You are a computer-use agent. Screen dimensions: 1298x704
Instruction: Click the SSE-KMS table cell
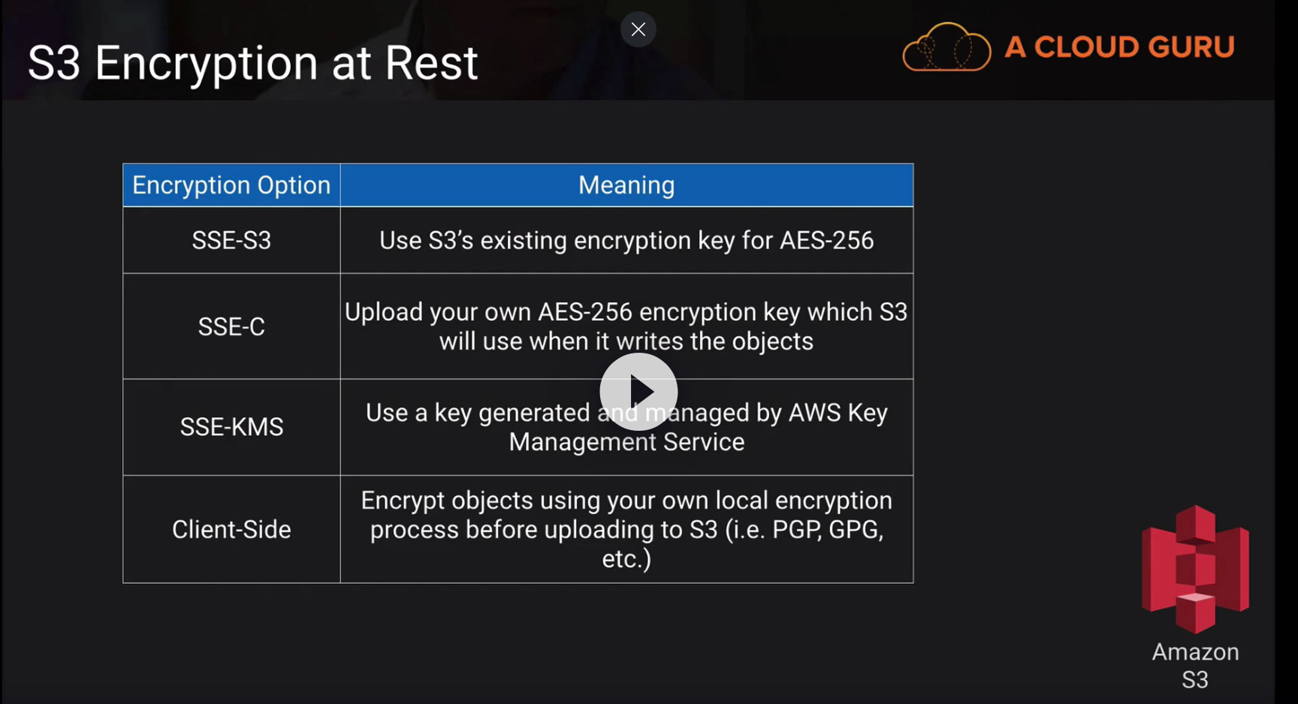coord(231,427)
